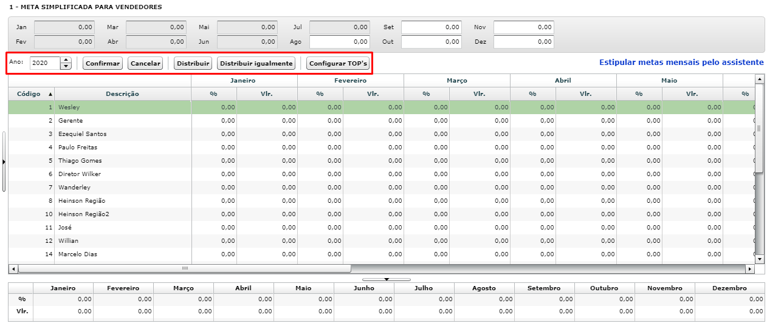The height and width of the screenshot is (323, 767).
Task: Click the Fevereiro column group header
Action: (x=351, y=80)
